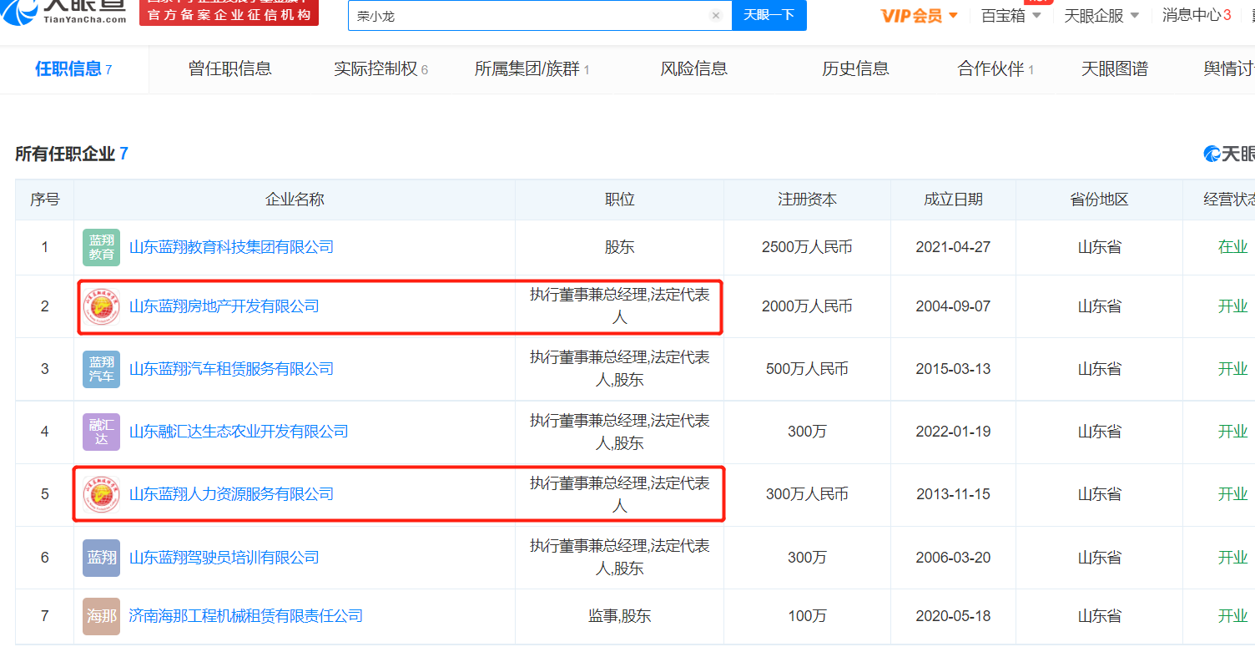Click the 山东蓝翔人力资源服务 round logo
The width and height of the screenshot is (1255, 662).
click(x=101, y=494)
